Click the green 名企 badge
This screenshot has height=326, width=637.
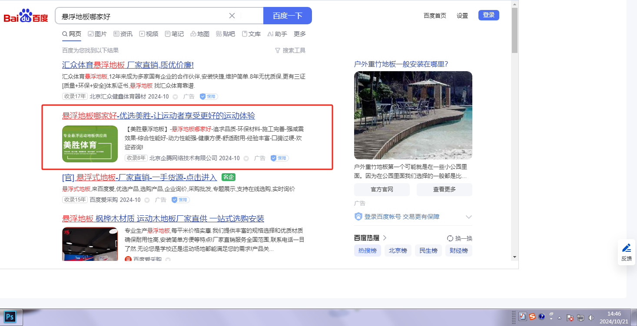pyautogui.click(x=229, y=177)
